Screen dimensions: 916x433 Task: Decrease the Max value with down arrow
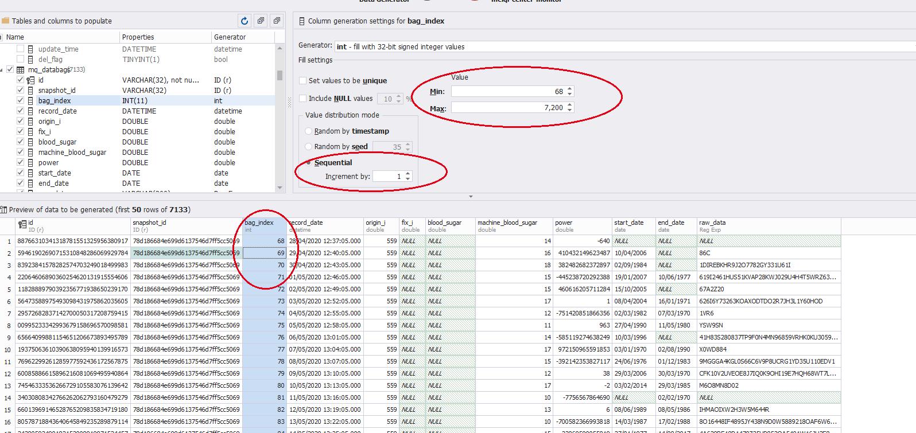[570, 110]
